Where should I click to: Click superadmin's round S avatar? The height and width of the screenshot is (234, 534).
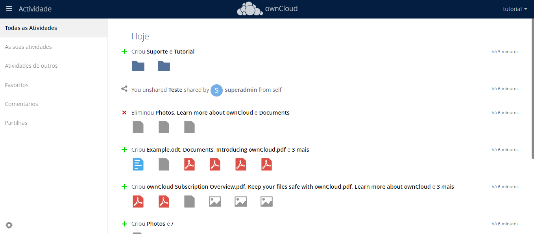tap(216, 90)
